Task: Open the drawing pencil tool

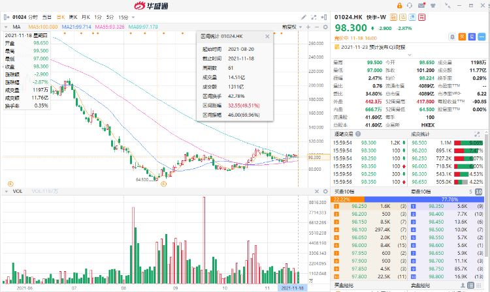Action: point(304,17)
